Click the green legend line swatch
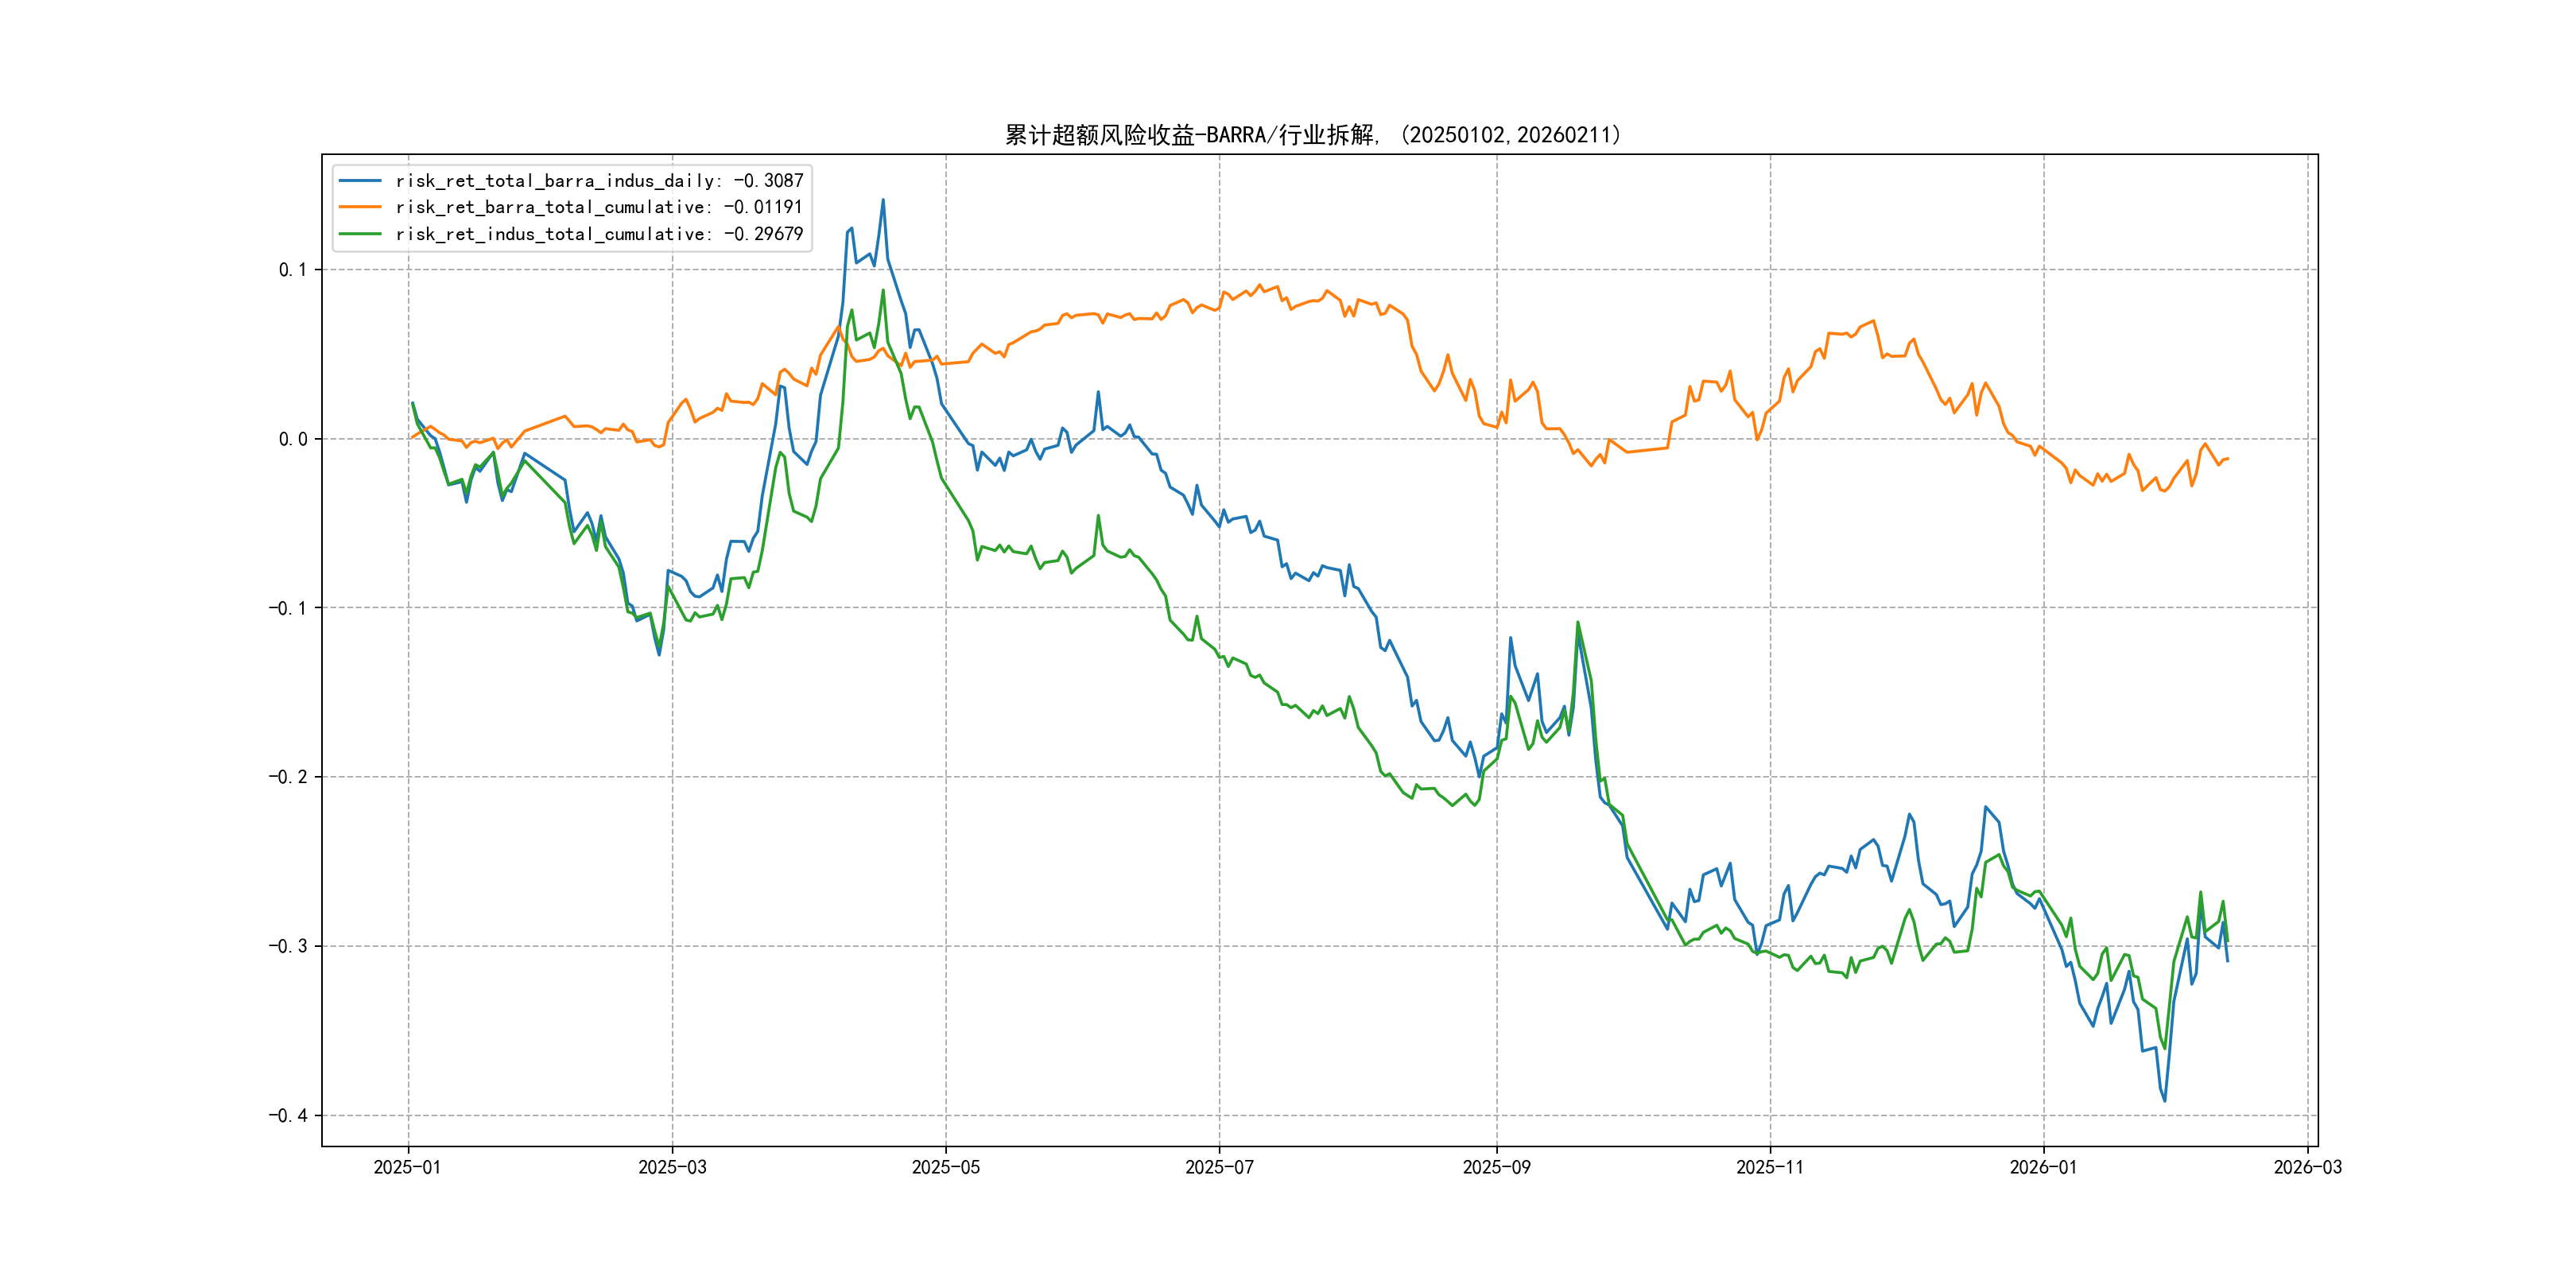This screenshot has width=2576, height=1288. (x=360, y=234)
